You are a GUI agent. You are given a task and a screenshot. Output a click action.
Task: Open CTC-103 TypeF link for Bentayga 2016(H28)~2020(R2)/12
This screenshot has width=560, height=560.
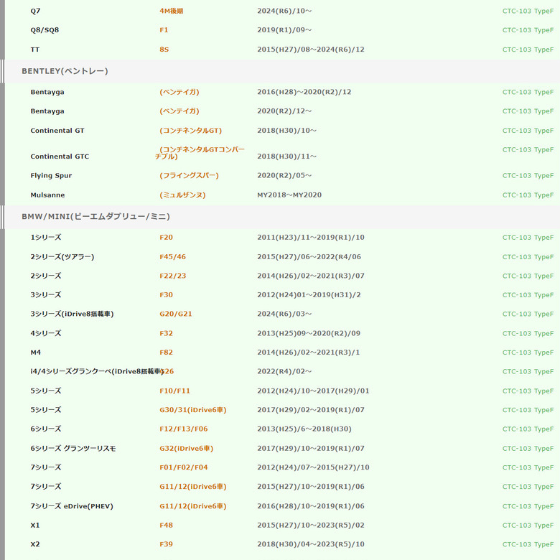coord(528,92)
